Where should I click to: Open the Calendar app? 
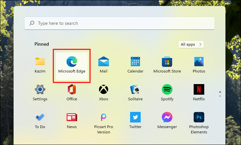[135, 65]
